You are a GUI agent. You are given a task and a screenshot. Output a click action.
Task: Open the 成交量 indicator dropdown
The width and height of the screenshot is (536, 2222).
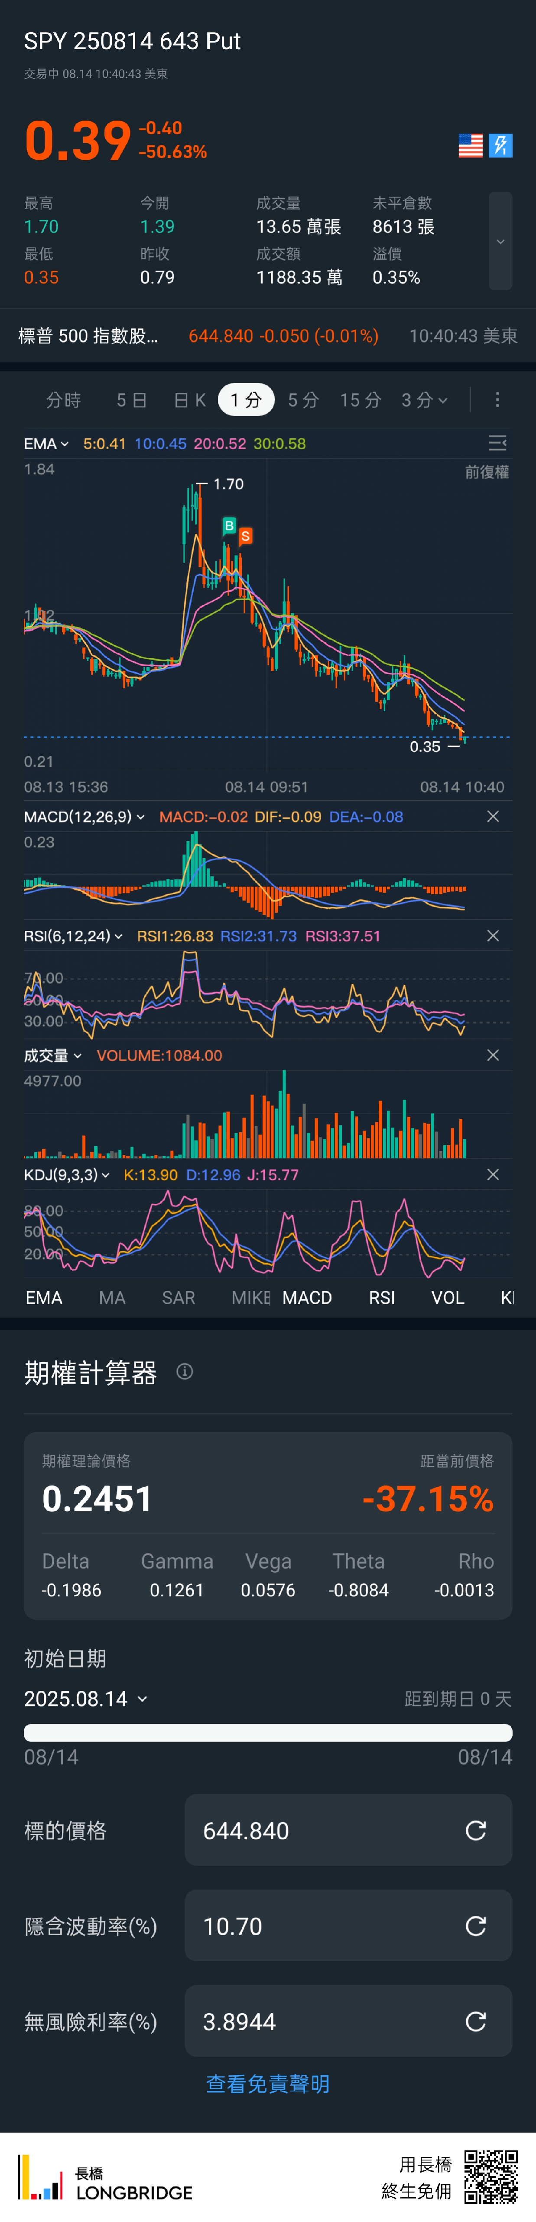(x=52, y=1055)
